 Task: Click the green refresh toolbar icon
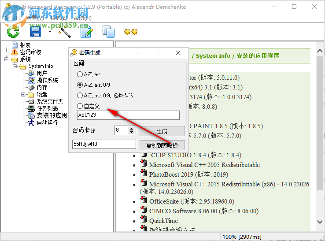point(13,32)
